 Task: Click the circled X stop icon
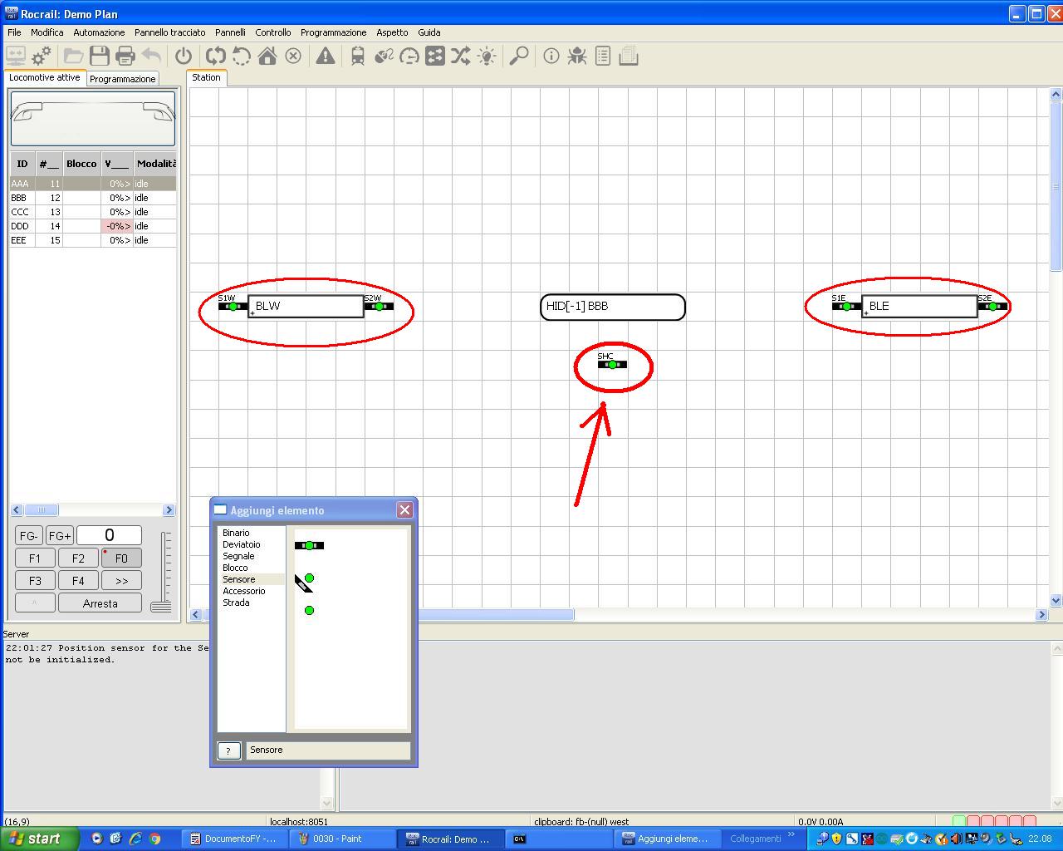click(293, 56)
